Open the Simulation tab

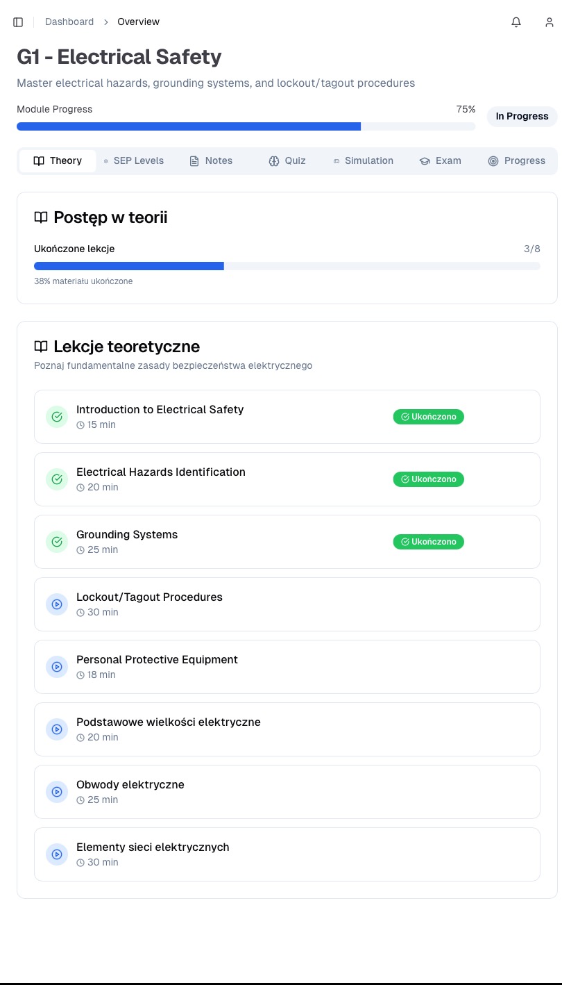point(363,160)
